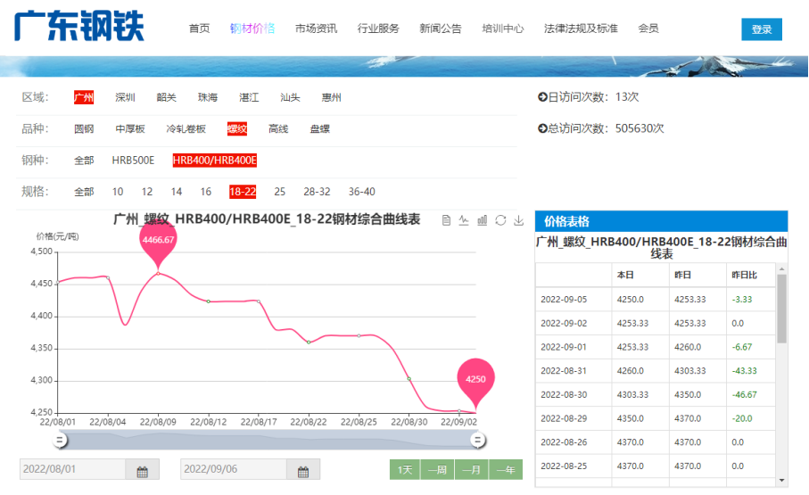Select region 广州
This screenshot has height=495, width=809.
coord(84,97)
